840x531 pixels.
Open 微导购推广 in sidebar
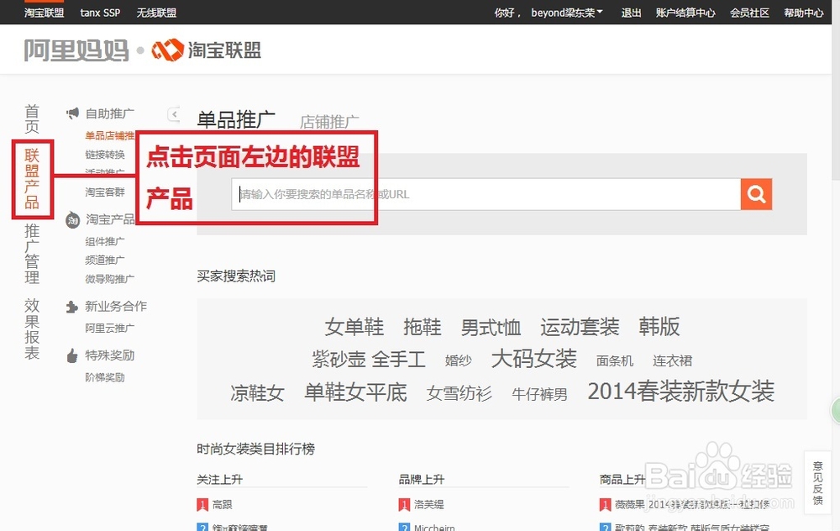tap(110, 279)
